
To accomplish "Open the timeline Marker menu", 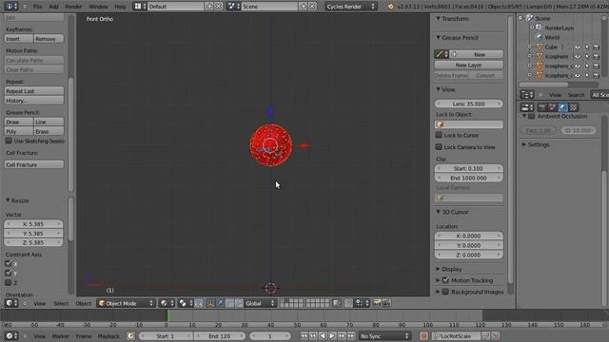I will coord(60,336).
